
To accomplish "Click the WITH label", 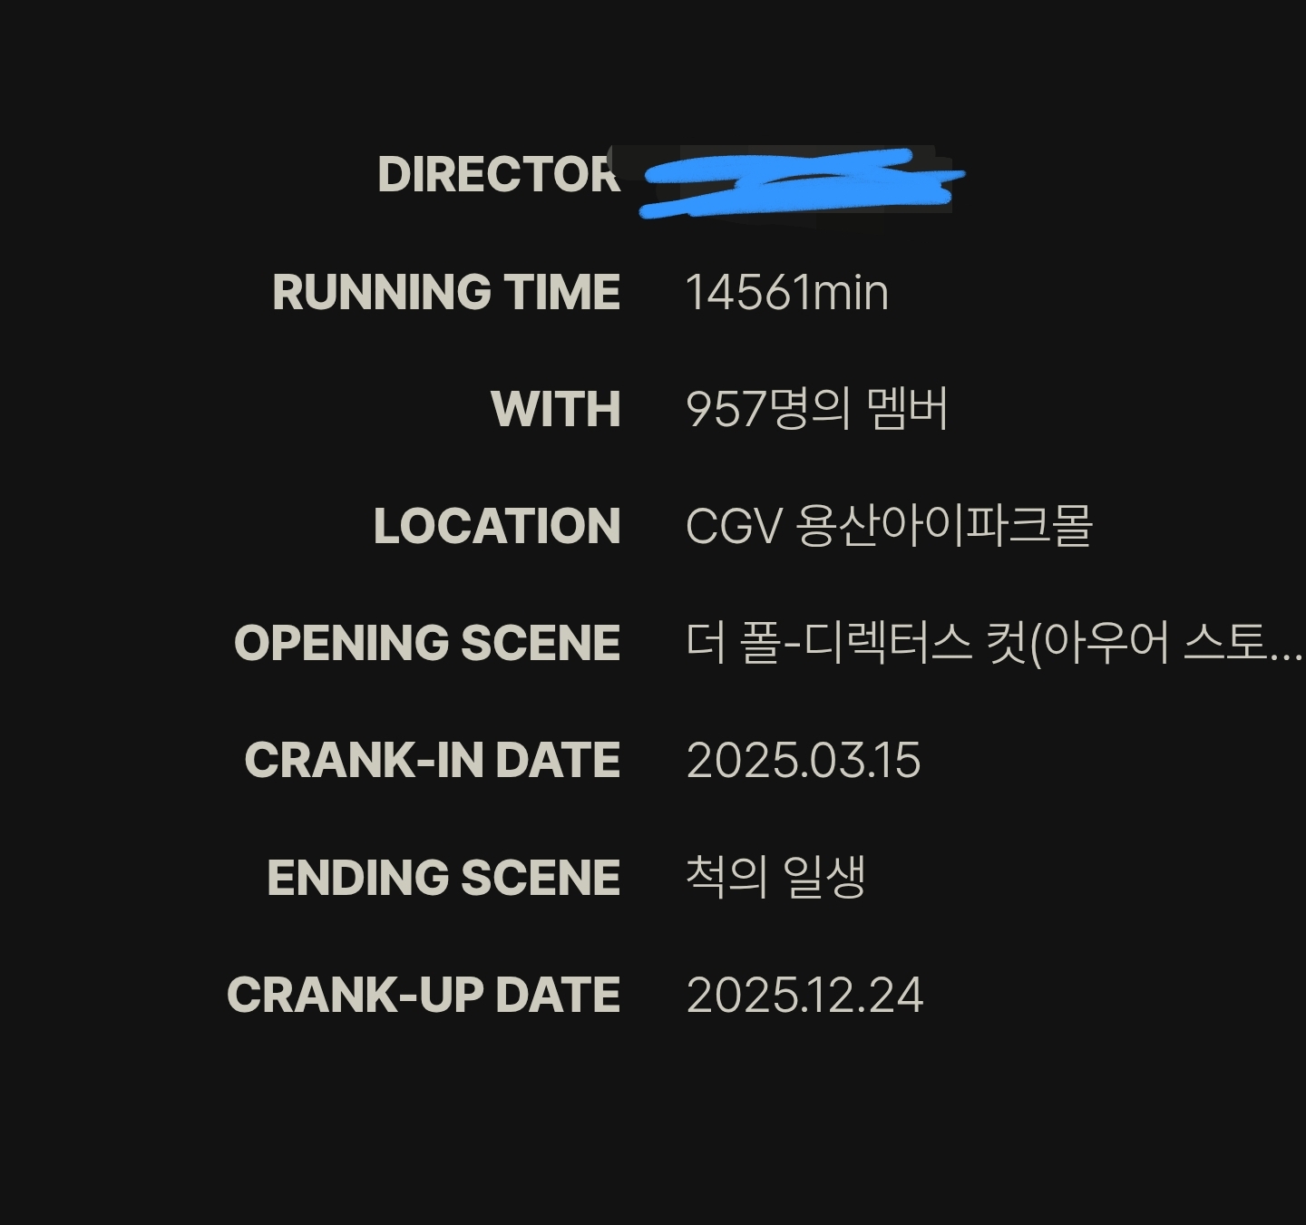I will 555,409.
